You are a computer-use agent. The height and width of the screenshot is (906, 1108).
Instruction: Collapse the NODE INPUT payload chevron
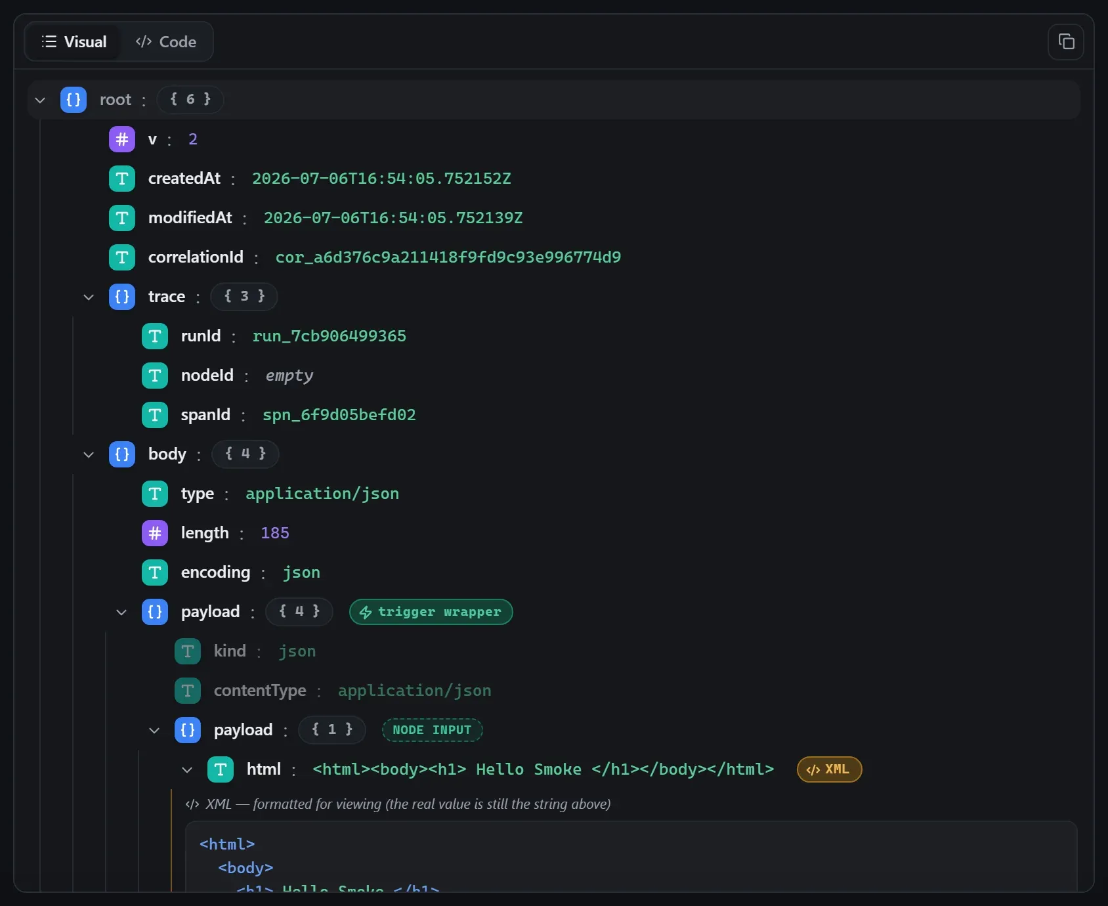[154, 730]
